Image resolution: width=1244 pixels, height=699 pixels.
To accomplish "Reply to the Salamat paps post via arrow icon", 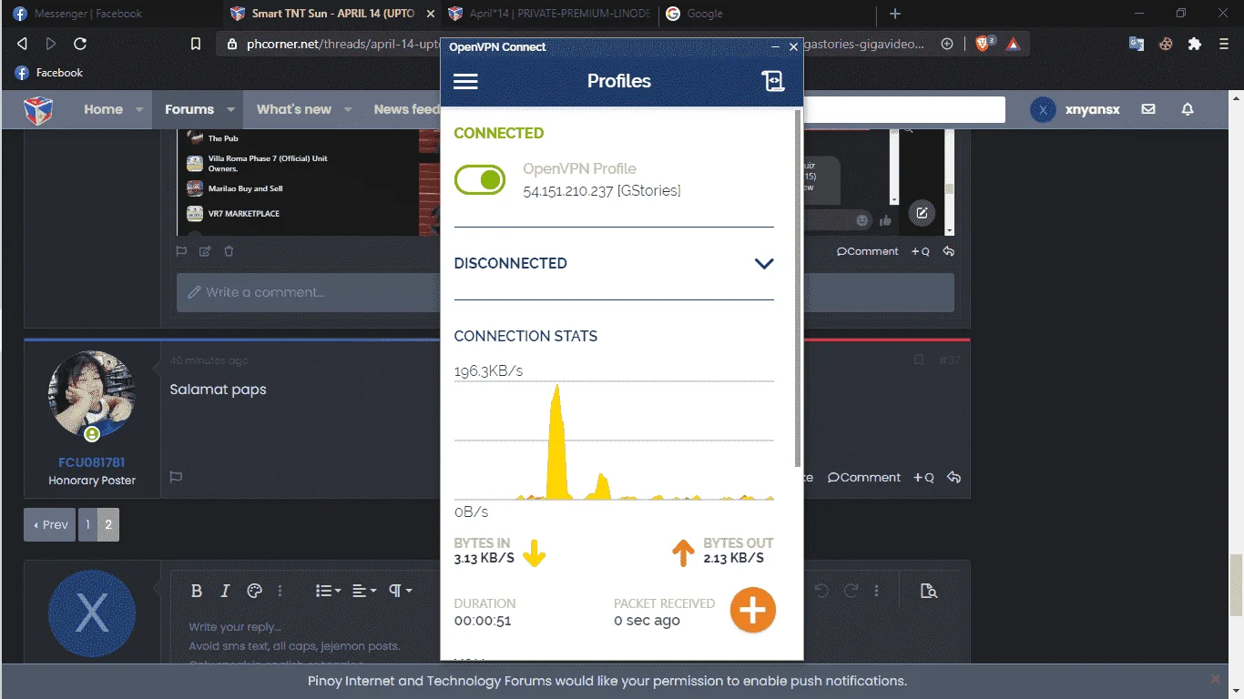I will pos(953,477).
